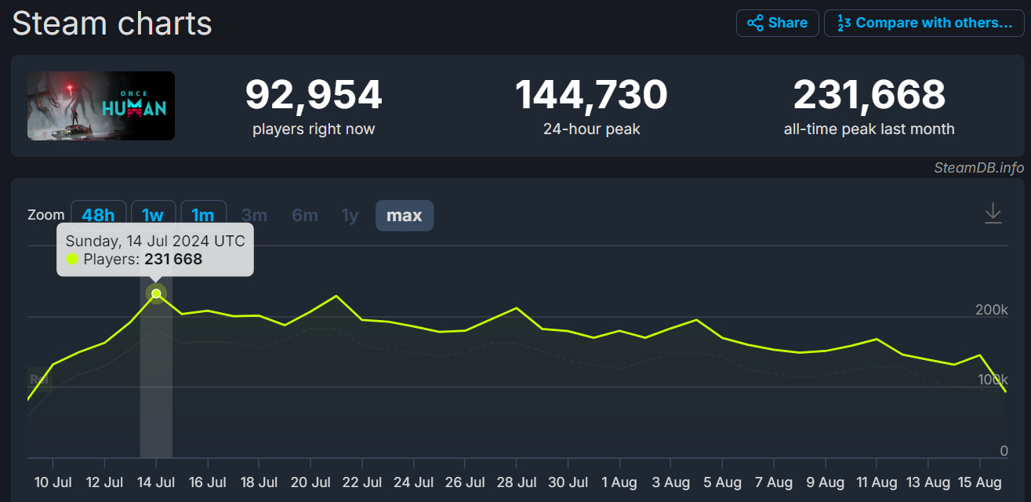The height and width of the screenshot is (502, 1031).
Task: Click the 'players right now' caption
Action: point(314,129)
